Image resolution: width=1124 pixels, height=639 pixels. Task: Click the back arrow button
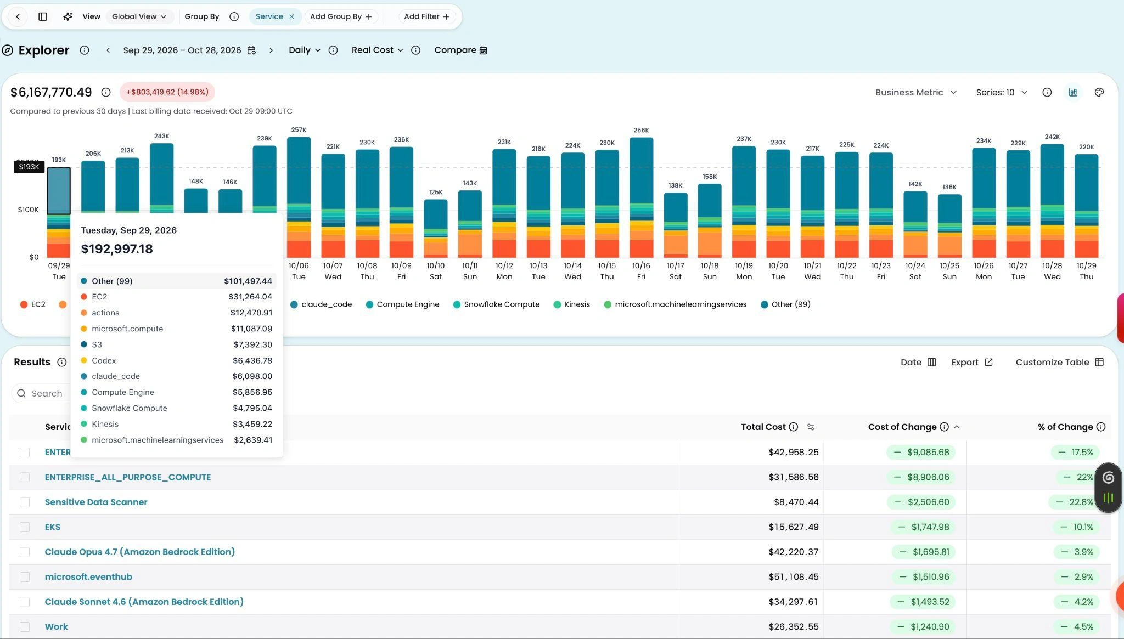point(18,16)
